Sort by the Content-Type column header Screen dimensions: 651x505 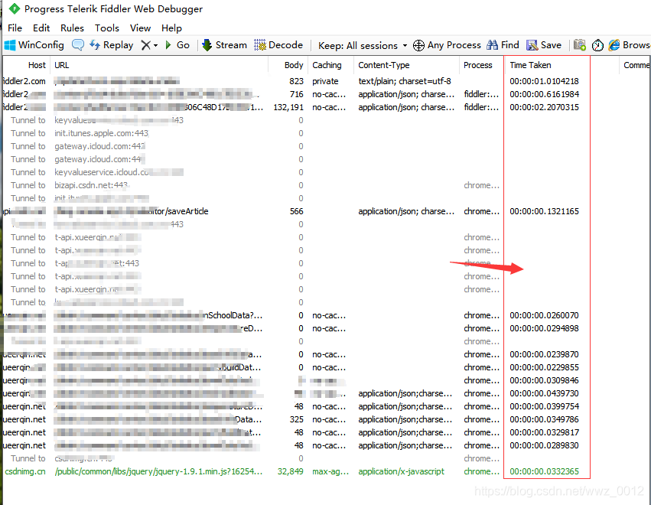pos(406,65)
